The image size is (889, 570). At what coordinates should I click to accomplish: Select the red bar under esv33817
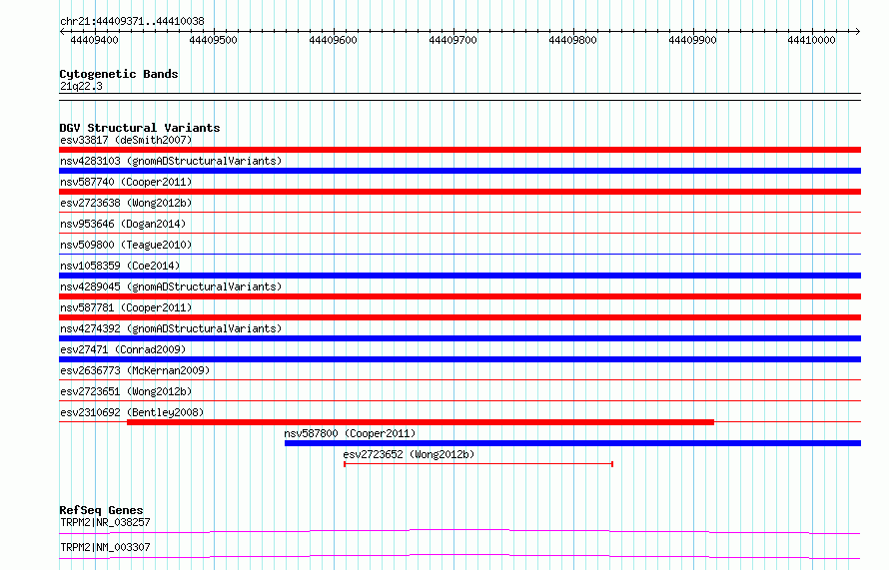point(459,150)
